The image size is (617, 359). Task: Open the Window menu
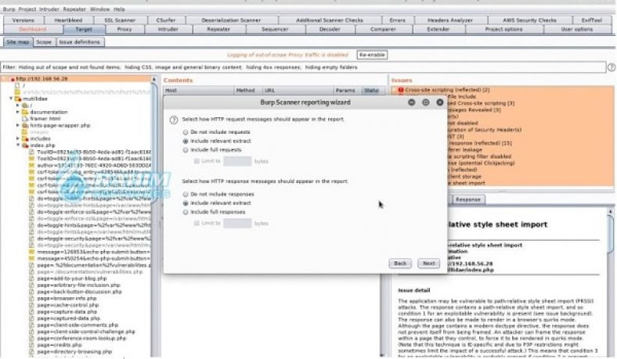[x=100, y=9]
